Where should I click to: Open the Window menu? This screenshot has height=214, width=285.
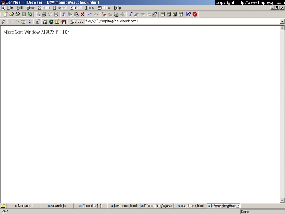click(x=104, y=7)
